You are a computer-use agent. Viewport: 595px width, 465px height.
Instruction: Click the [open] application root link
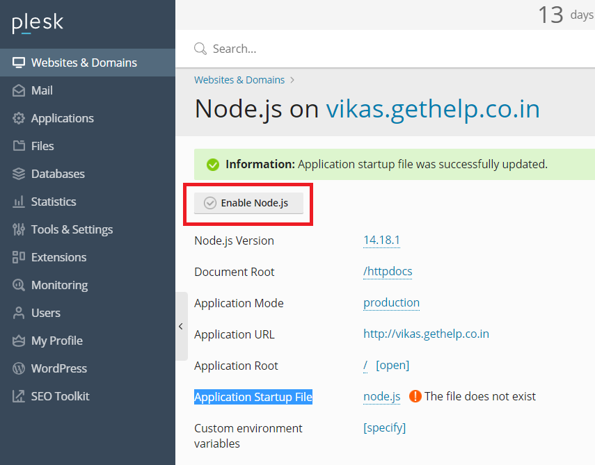(x=392, y=366)
